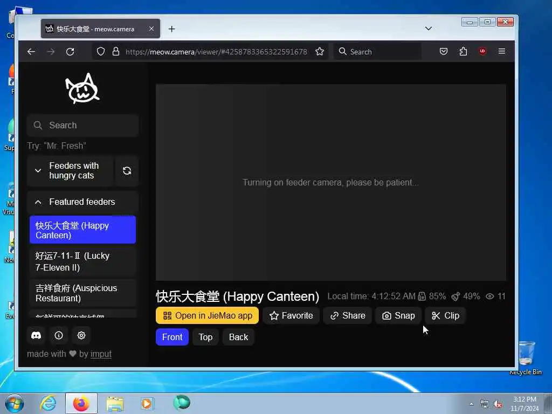Favorite the Happy Canteen feeder
Screen dimensions: 552x414
tap(291, 316)
